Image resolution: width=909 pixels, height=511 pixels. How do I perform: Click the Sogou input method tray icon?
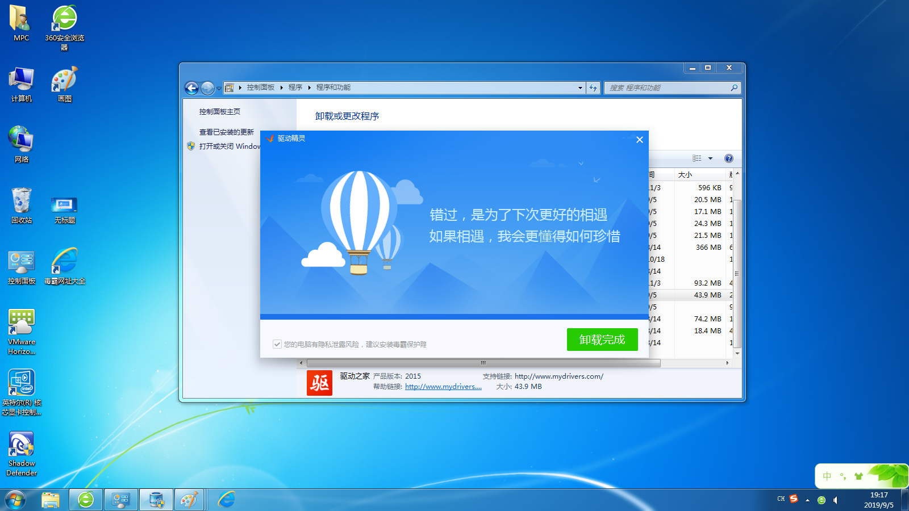click(794, 499)
